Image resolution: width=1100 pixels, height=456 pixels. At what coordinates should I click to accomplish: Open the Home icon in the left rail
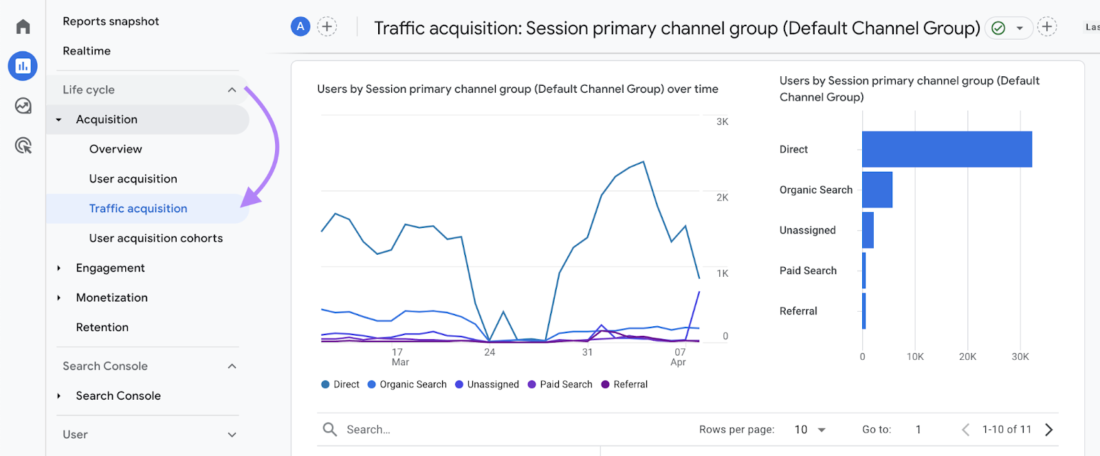point(23,25)
